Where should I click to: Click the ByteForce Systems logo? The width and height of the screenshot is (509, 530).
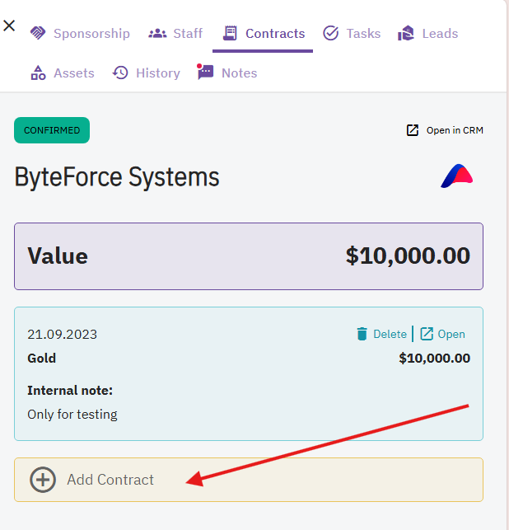(x=457, y=176)
